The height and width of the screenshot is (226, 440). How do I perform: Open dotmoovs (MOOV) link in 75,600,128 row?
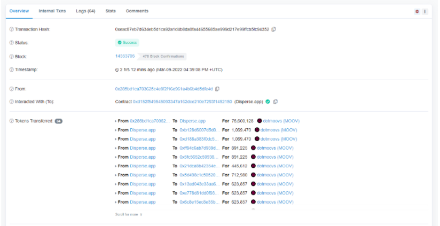[281, 121]
